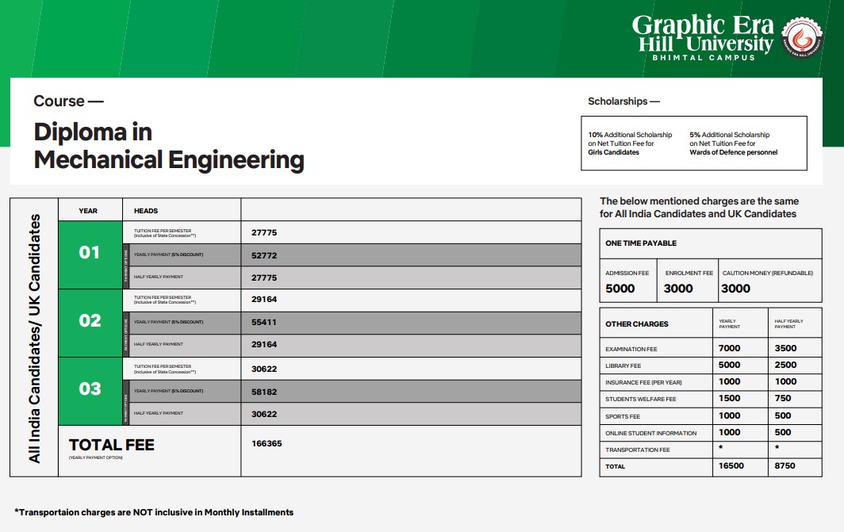Select the yearly payment value 52772
This screenshot has width=844, height=532.
[264, 255]
